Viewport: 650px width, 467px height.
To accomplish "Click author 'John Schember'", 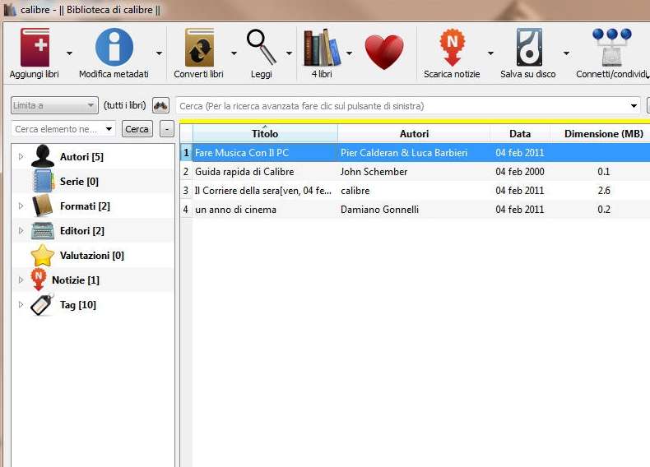I will pos(374,172).
